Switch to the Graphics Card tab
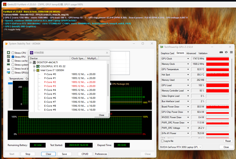 [167, 53]
